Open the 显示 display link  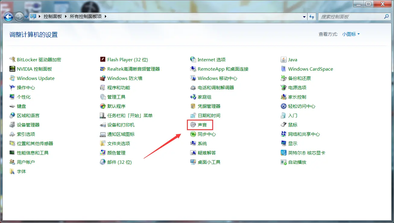point(293,143)
